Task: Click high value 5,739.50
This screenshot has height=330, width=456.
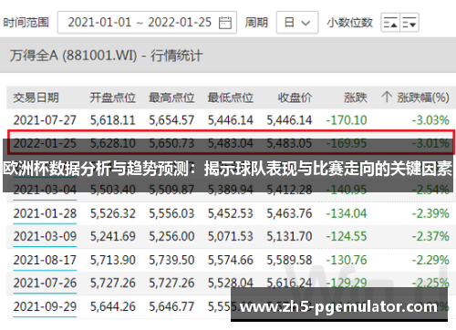Action: pyautogui.click(x=171, y=260)
